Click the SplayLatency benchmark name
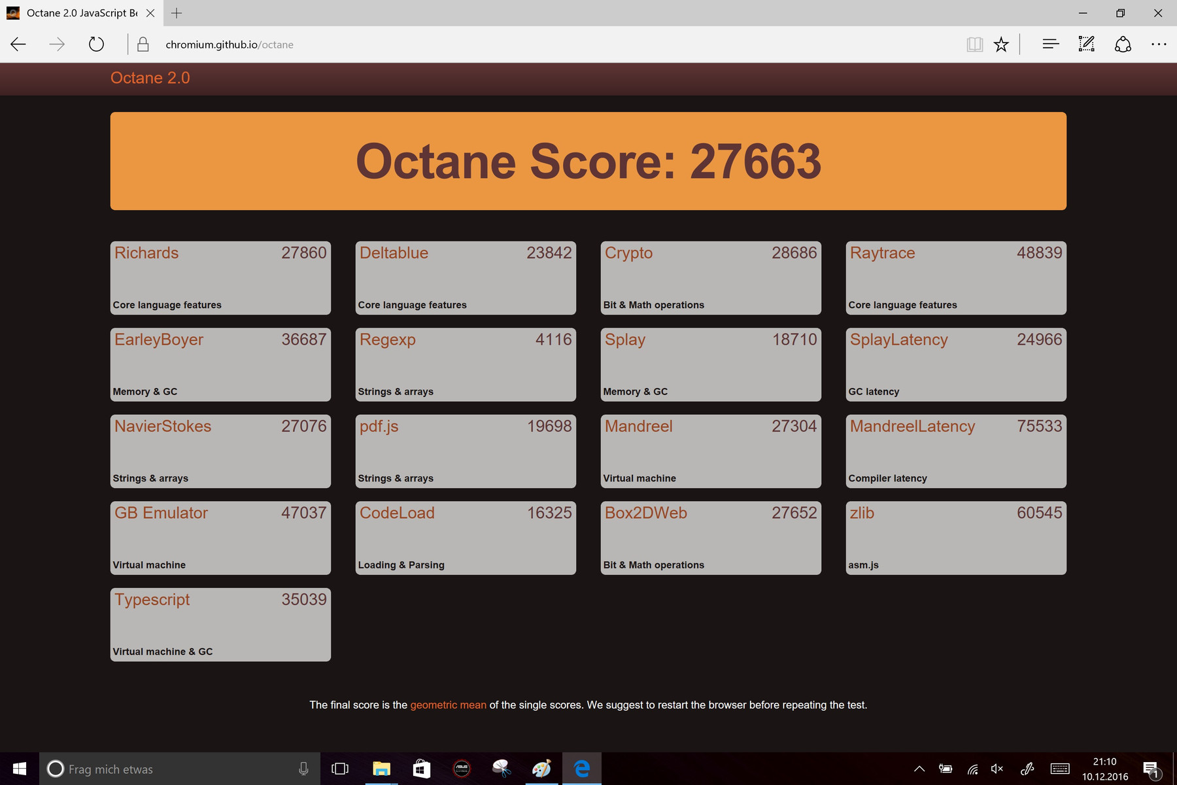This screenshot has width=1177, height=785. (x=899, y=340)
